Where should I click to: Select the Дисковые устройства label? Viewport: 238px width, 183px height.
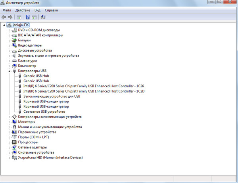pyautogui.click(x=35, y=50)
